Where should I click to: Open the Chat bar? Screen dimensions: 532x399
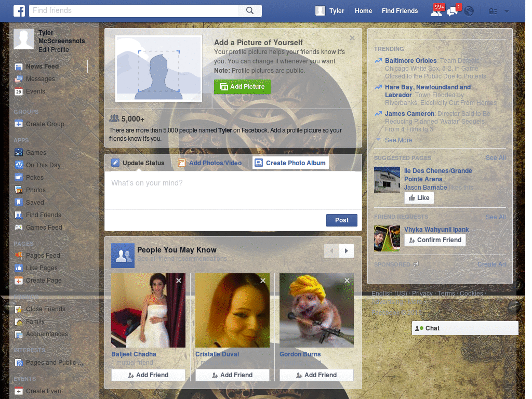465,328
